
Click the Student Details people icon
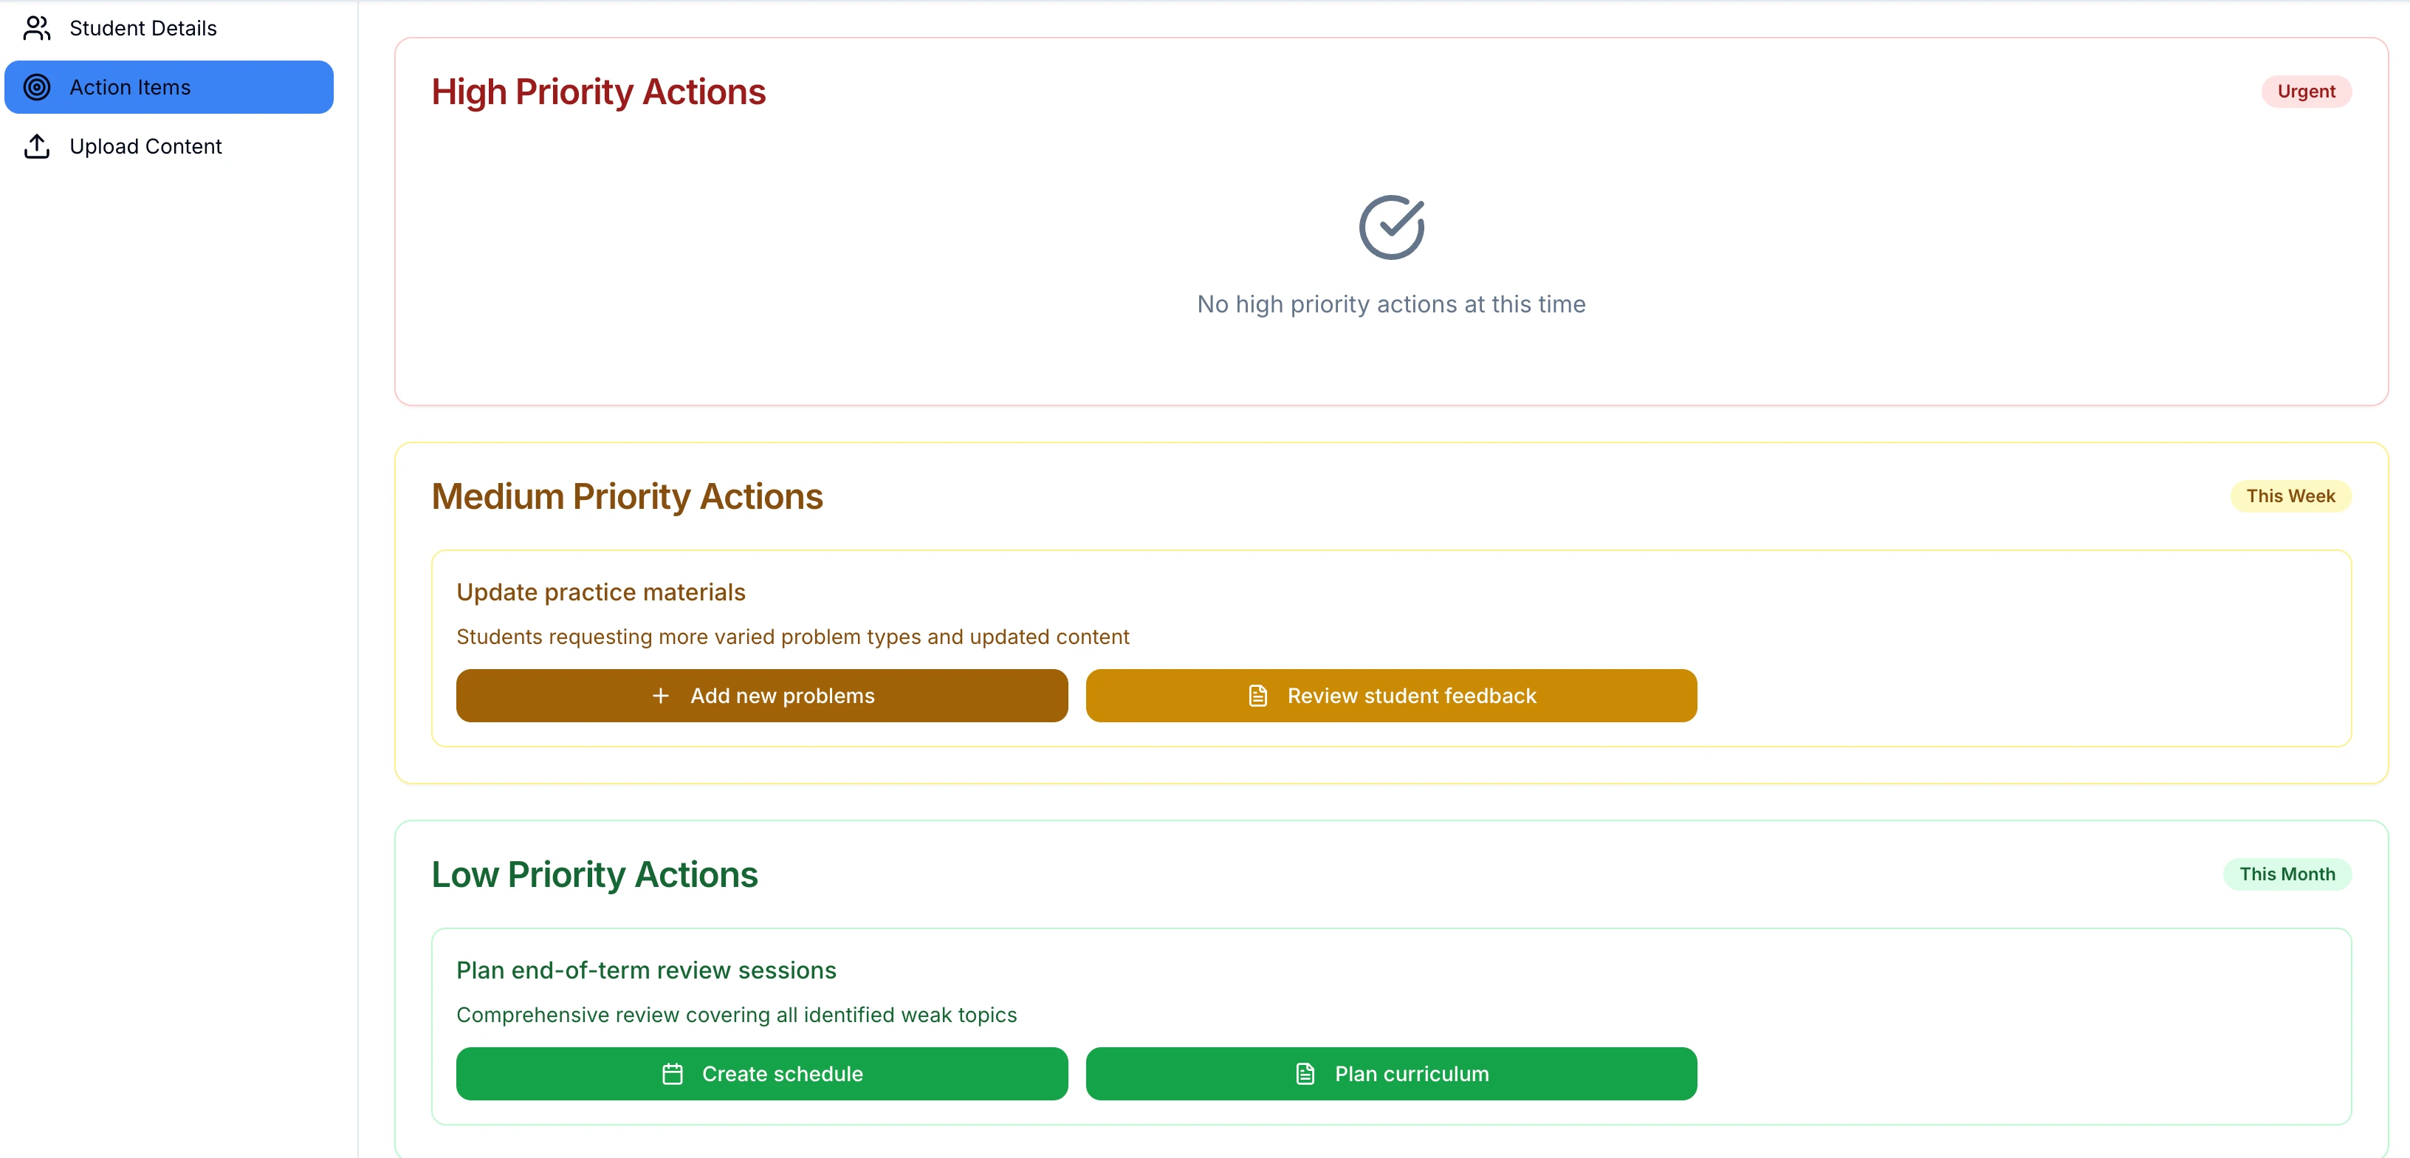(x=36, y=28)
